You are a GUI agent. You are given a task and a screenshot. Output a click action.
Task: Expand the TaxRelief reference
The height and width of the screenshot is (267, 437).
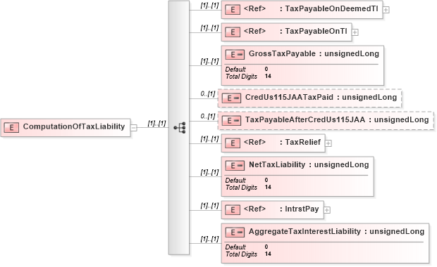click(x=328, y=143)
